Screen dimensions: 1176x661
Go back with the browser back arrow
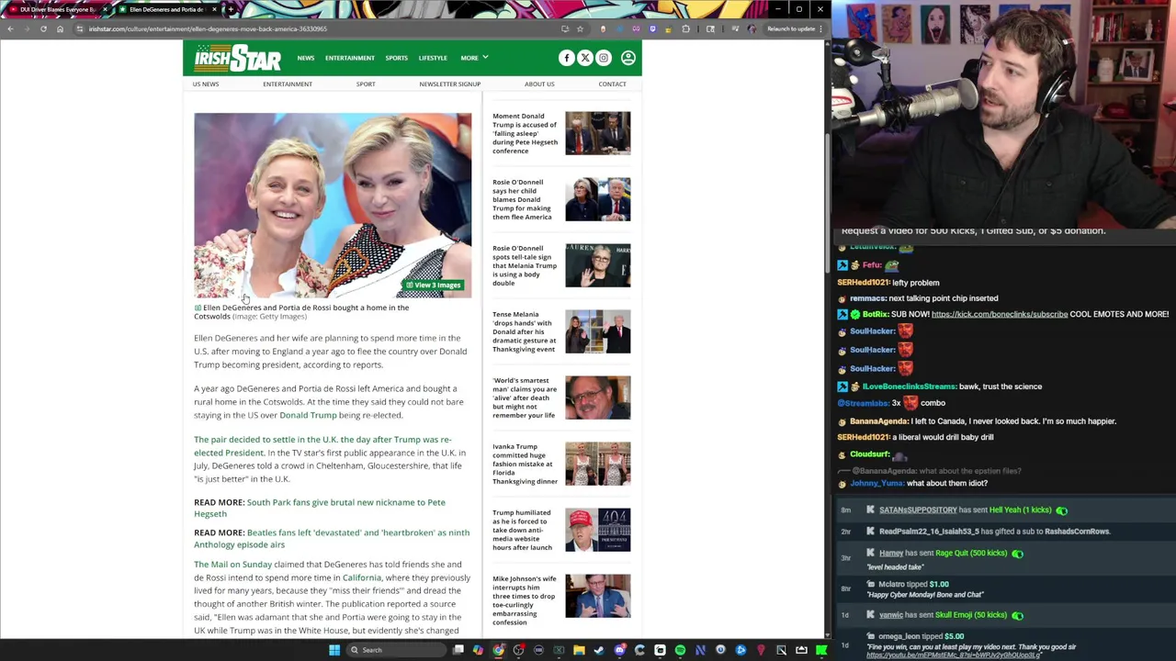pyautogui.click(x=10, y=28)
